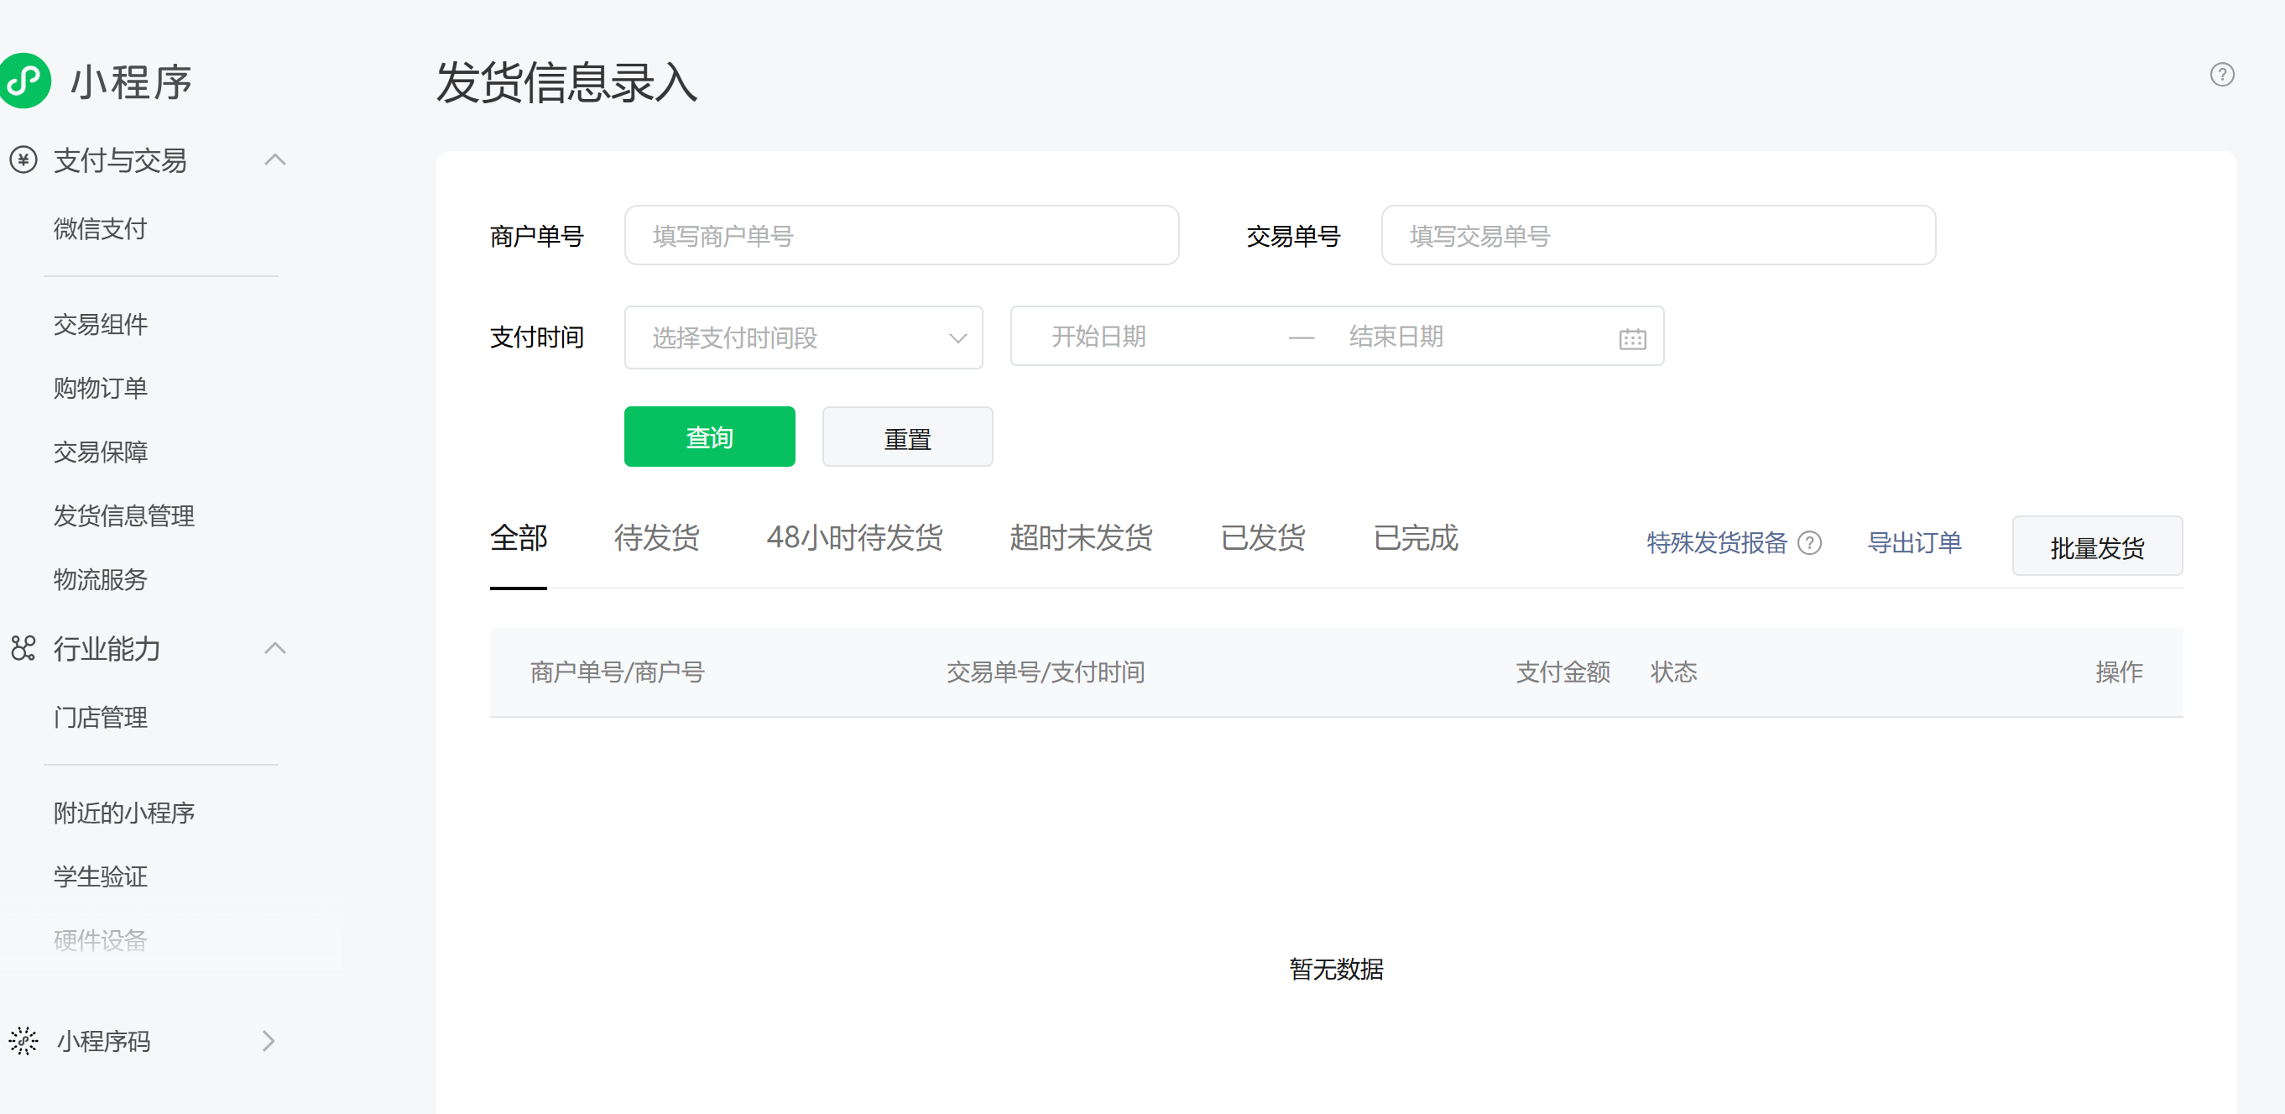Switch to the 待发货 tab
This screenshot has height=1114, width=2285.
656,538
